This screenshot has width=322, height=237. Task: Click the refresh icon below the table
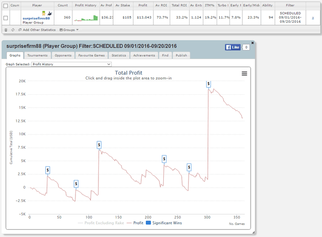point(13,30)
